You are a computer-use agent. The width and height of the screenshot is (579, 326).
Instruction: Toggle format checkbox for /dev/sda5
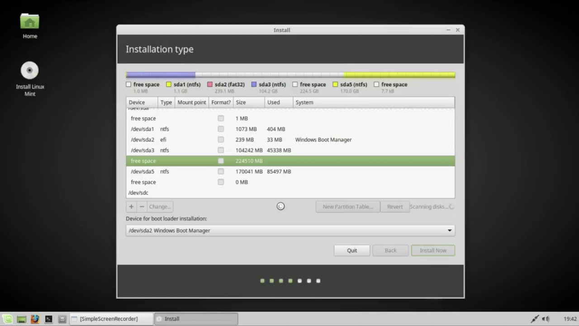tap(221, 172)
